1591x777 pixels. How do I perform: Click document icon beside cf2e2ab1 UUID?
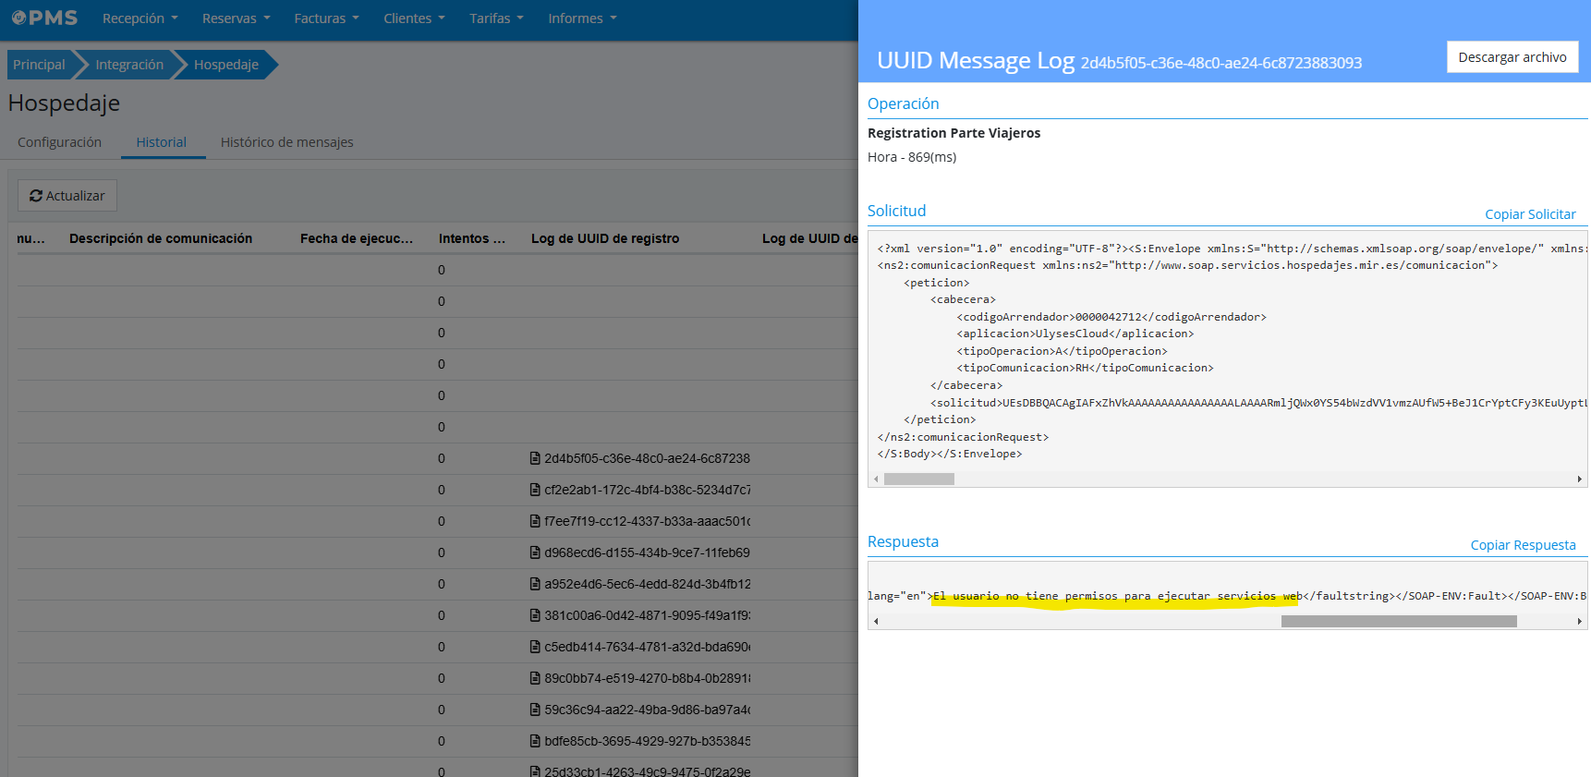point(535,490)
